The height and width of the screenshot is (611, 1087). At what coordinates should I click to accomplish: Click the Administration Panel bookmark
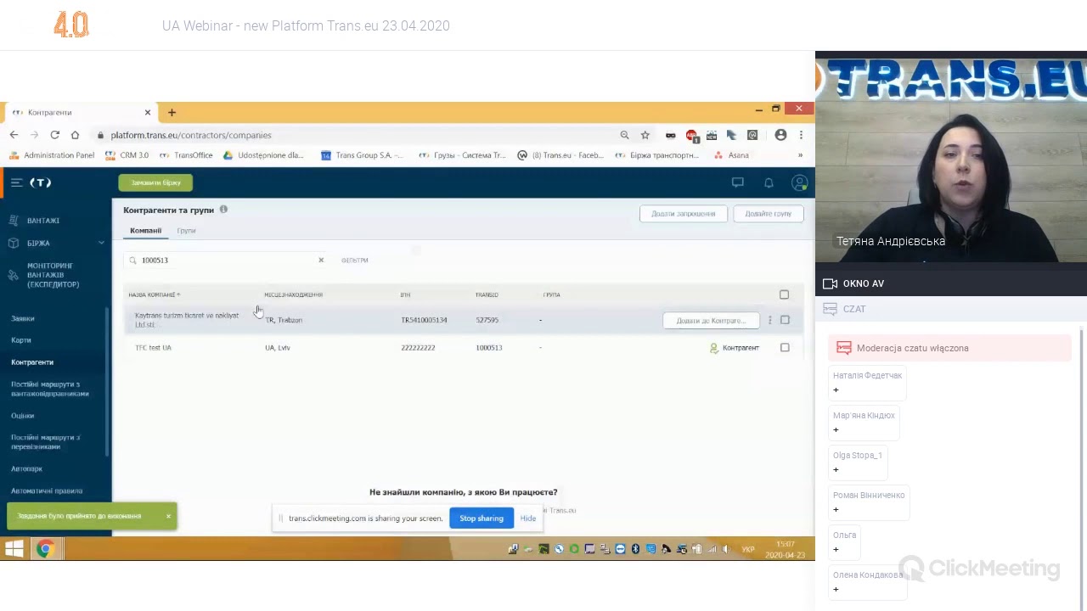(53, 155)
